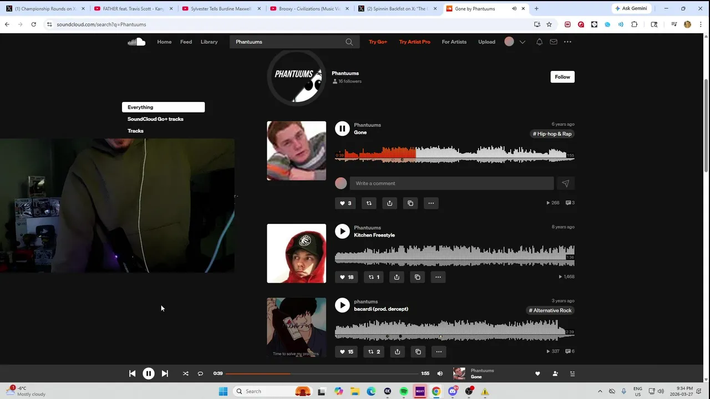Open more options for Kitchen Freestyle
This screenshot has height=399, width=710.
point(438,277)
